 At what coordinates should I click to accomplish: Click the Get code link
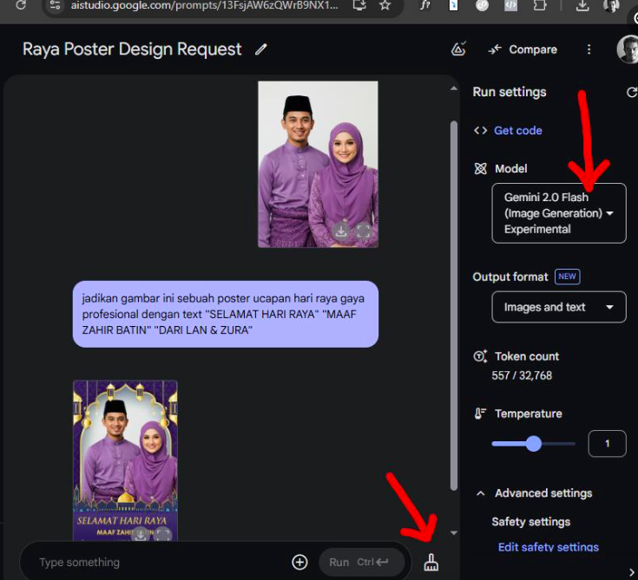tap(517, 130)
